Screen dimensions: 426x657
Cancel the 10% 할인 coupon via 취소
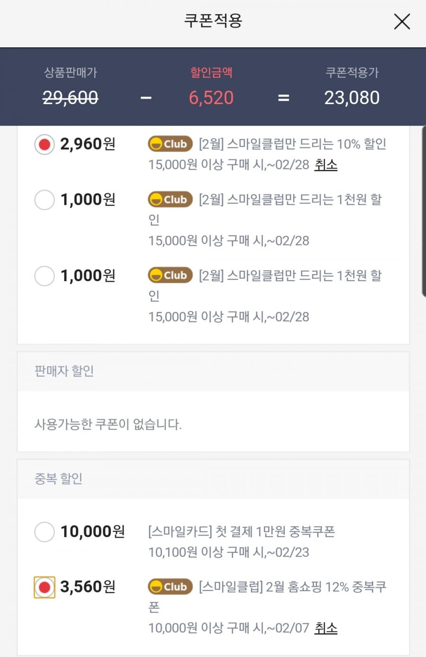(326, 165)
